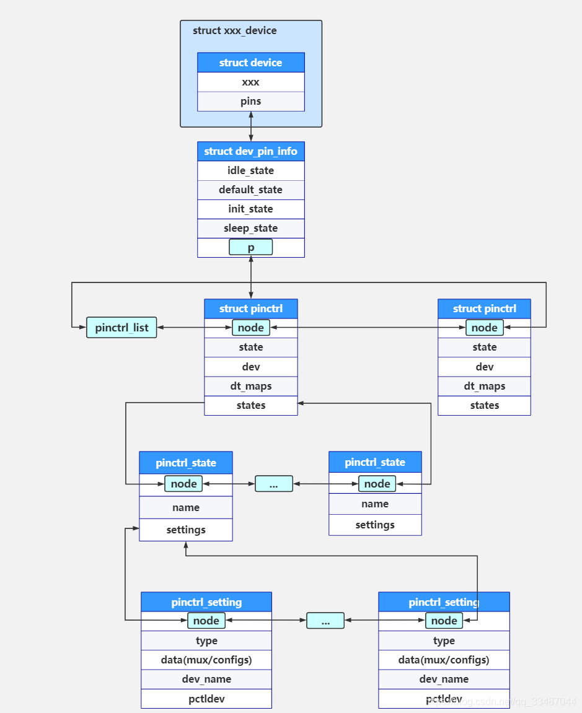Viewport: 582px width, 713px height.
Task: Click the 'xxx' row in struct device
Action: pyautogui.click(x=251, y=82)
